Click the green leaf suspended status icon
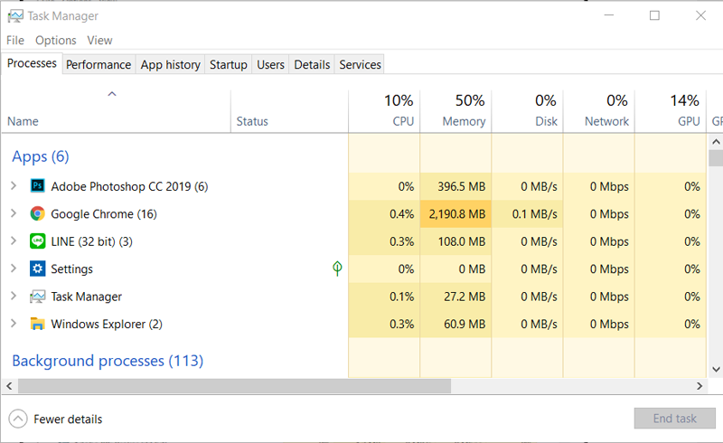This screenshot has height=443, width=723. pos(337,269)
